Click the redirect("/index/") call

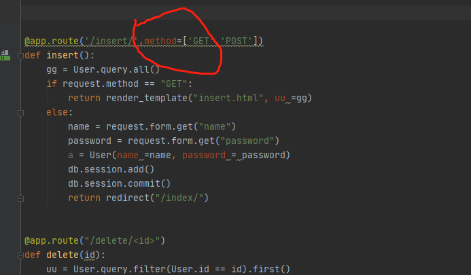157,198
